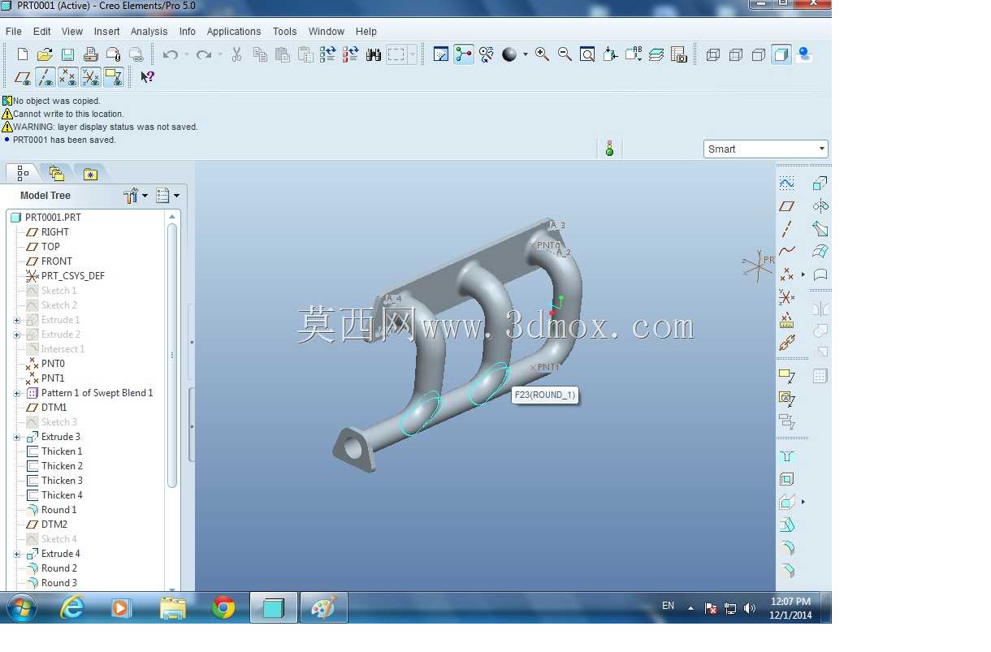The image size is (991, 652).
Task: Expand the Extrude 2 node
Action: point(17,335)
